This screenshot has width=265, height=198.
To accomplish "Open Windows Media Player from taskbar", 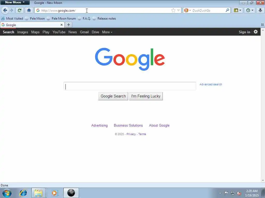I will 54,193.
